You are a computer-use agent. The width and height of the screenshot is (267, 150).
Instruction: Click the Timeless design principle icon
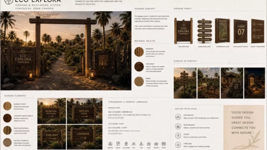[x=178, y=145]
